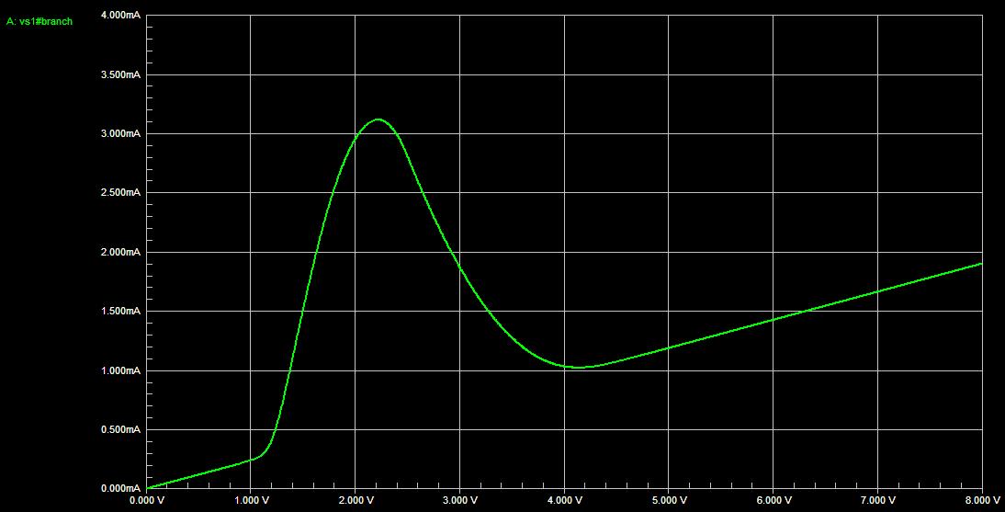
Task: Click the 1.500mA y-axis label
Action: [x=120, y=312]
